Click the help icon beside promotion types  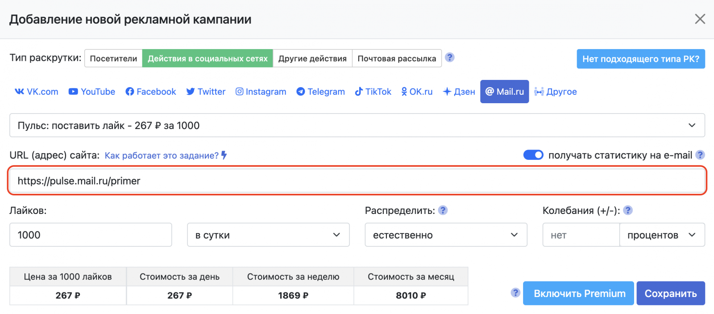(x=450, y=58)
